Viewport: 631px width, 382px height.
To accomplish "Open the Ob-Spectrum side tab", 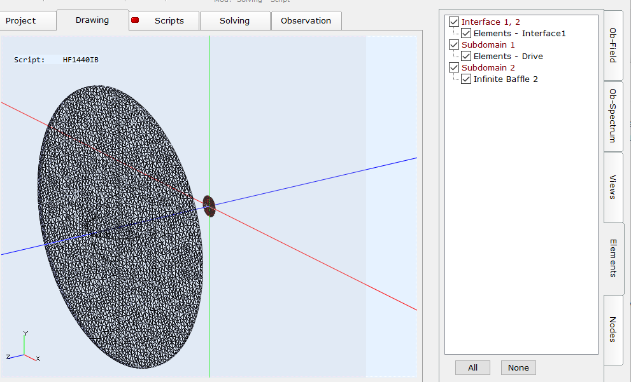I will tap(613, 116).
